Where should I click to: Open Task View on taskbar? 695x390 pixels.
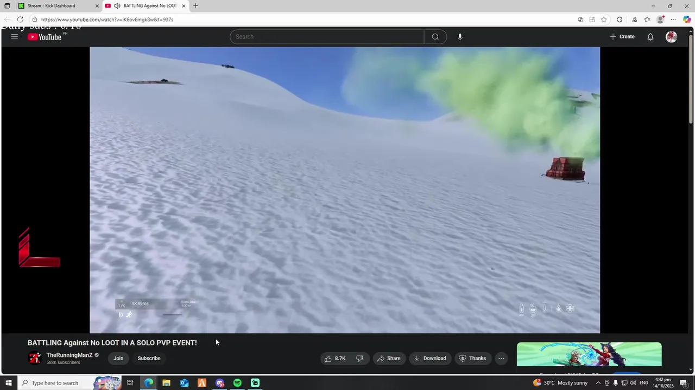[130, 383]
